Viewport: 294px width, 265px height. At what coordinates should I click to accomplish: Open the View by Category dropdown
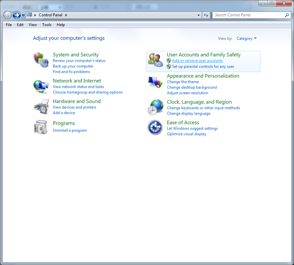tap(246, 38)
